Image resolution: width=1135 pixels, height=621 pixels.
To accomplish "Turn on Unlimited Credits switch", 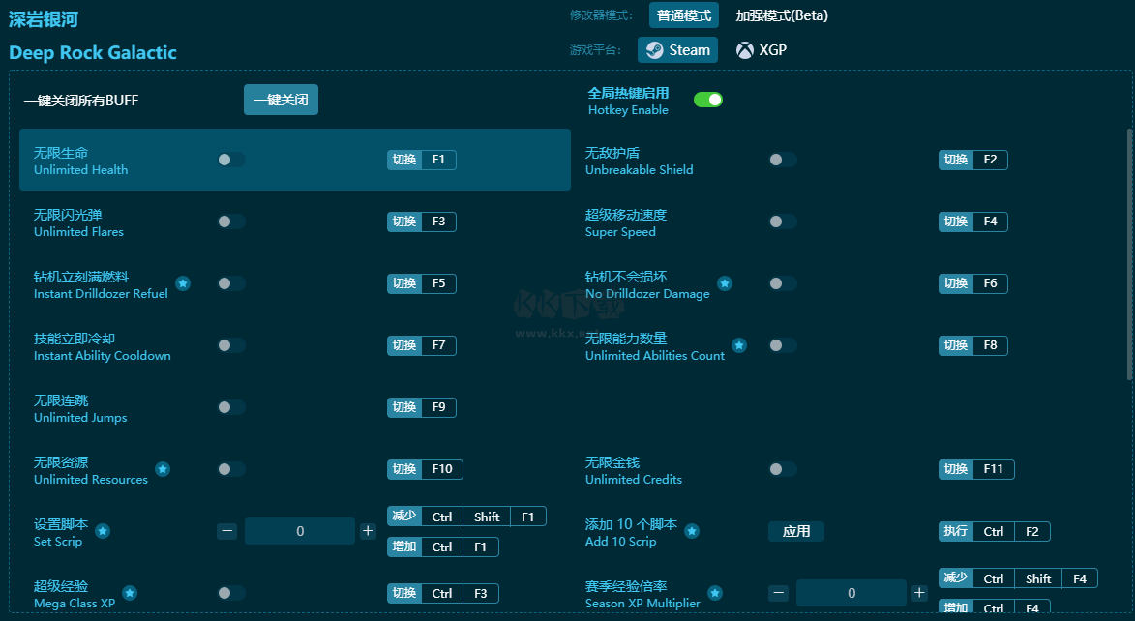I will pyautogui.click(x=783, y=469).
